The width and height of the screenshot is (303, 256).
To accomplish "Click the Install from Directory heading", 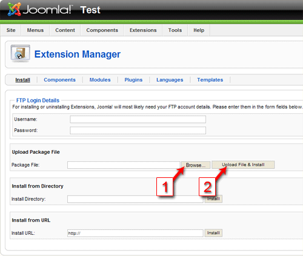I will (x=38, y=186).
